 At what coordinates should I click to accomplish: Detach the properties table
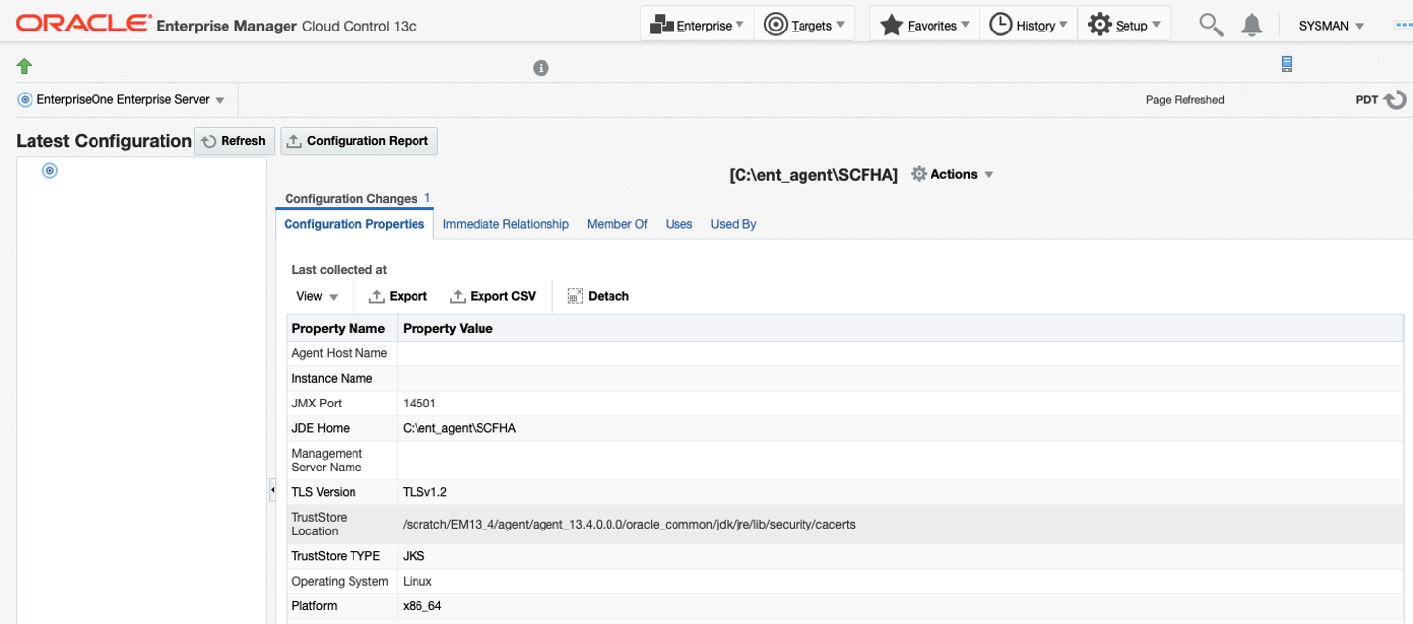[x=599, y=296]
